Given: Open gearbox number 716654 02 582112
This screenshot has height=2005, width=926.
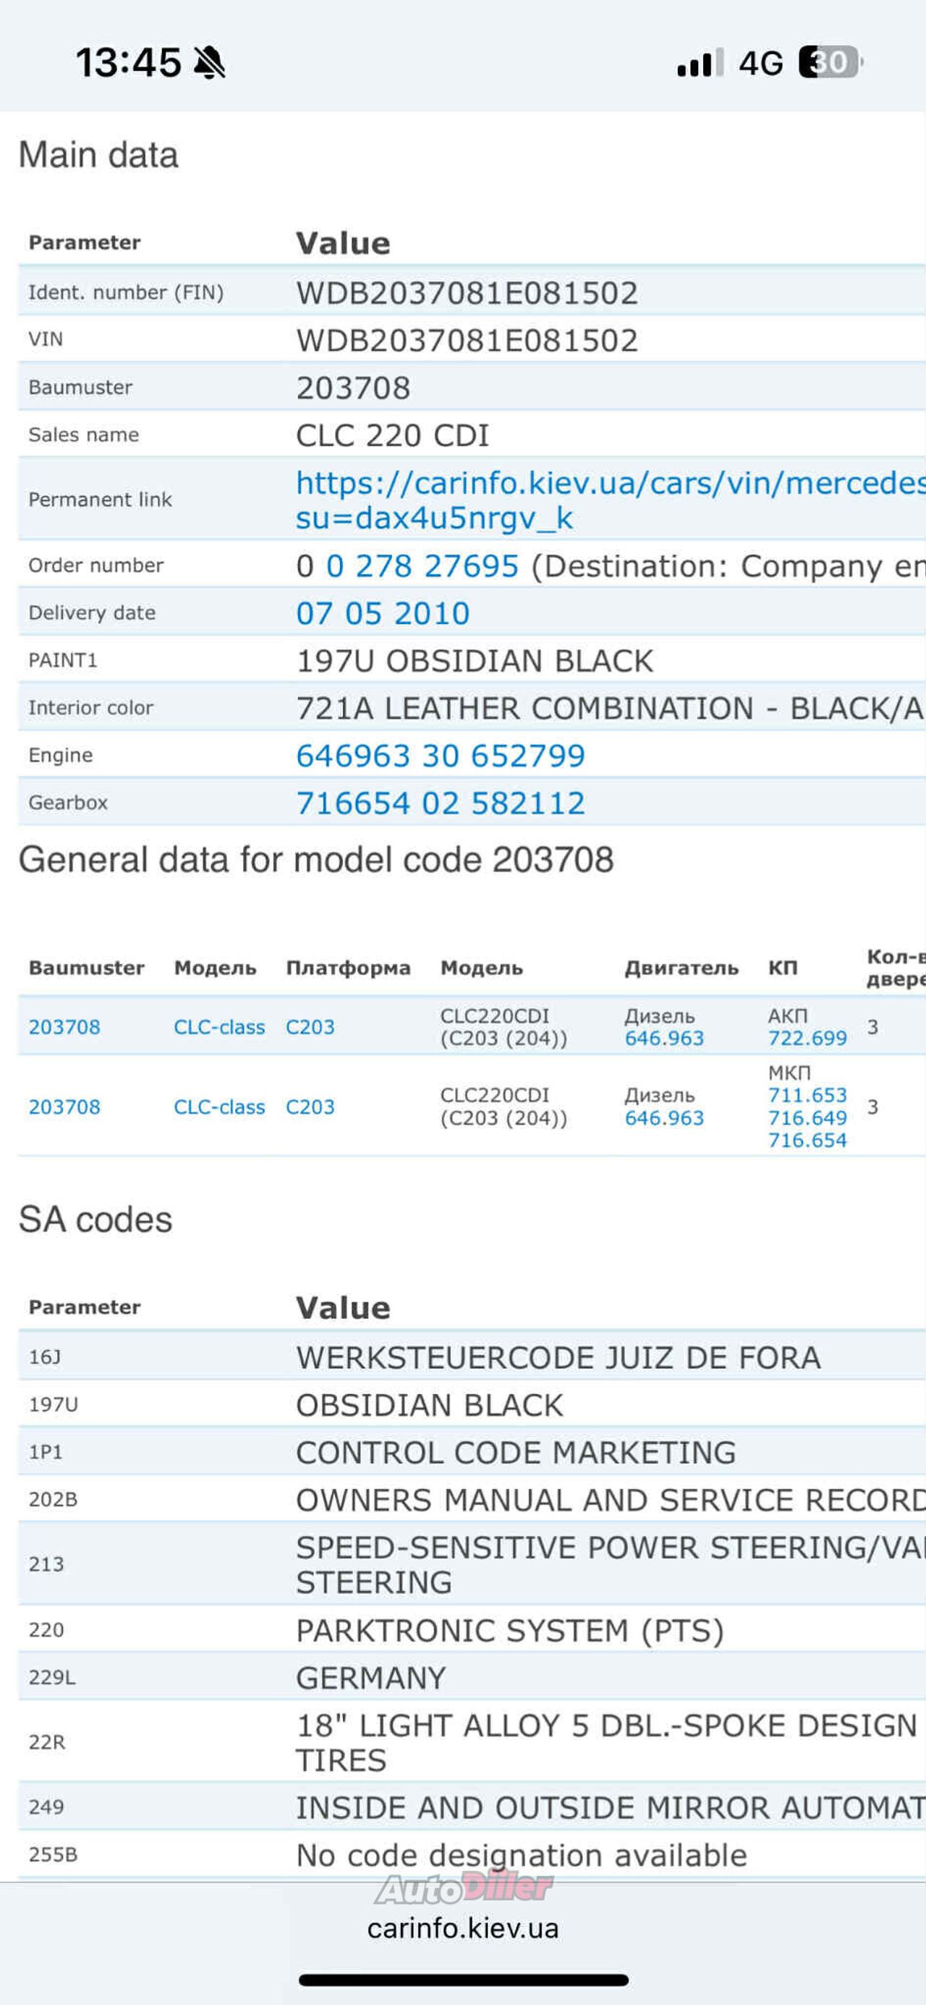Looking at the screenshot, I should tap(441, 803).
